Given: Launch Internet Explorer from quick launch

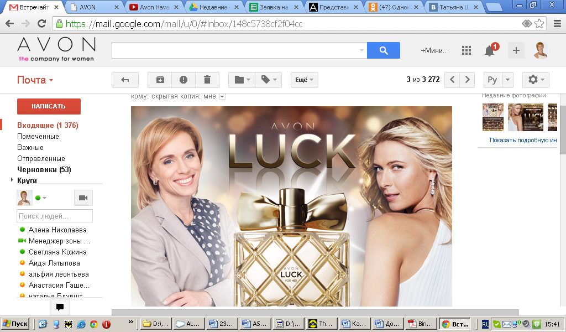Looking at the screenshot, I should point(81,324).
